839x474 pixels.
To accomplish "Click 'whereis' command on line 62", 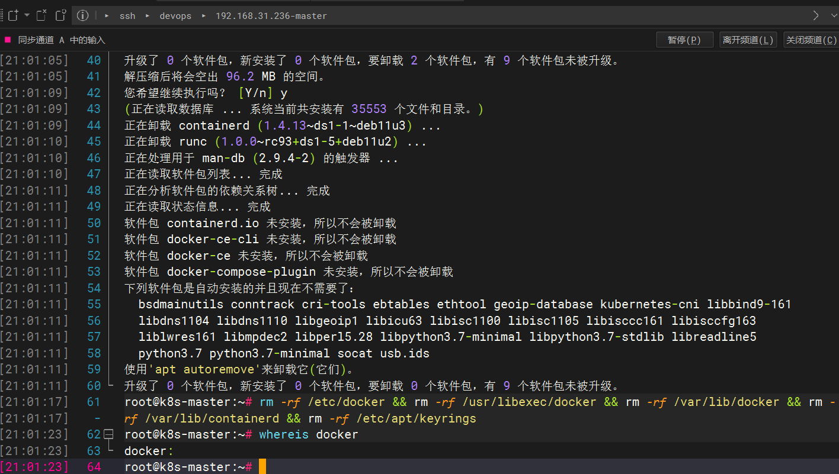I will coord(284,435).
